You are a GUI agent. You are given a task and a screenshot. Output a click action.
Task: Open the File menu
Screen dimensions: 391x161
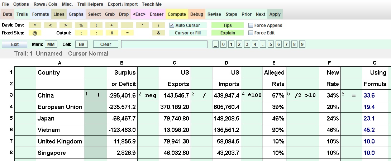point(5,4)
